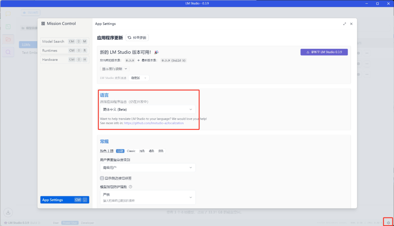
Task: Expand the App Settings dialog to fullscreen
Action: (344, 24)
